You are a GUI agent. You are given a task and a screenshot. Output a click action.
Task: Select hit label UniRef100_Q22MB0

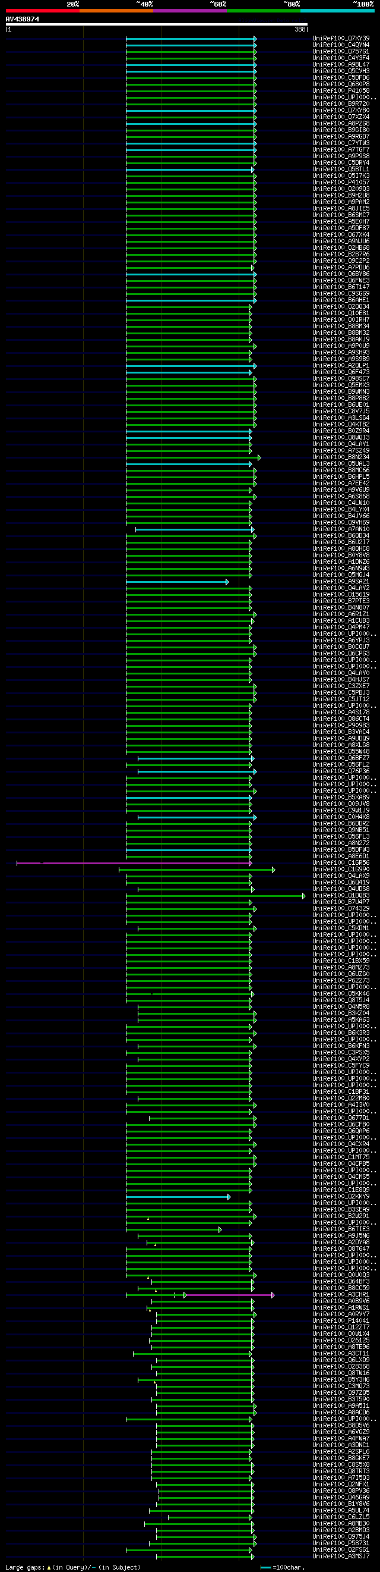click(341, 1099)
